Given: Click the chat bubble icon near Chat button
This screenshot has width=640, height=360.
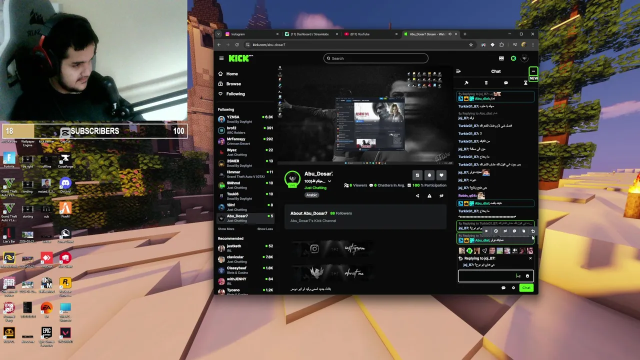Looking at the screenshot, I should pos(503,288).
